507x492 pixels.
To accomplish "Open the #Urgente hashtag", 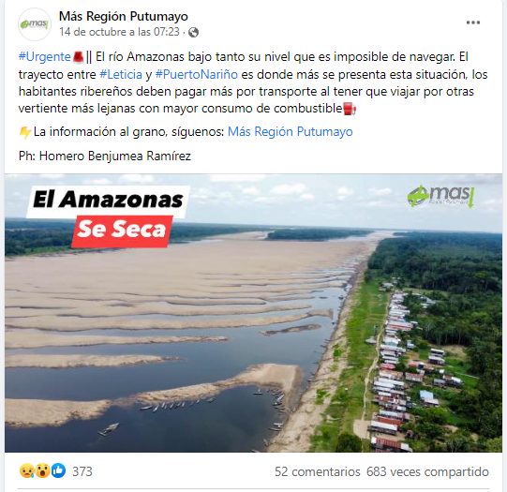I will (x=45, y=57).
